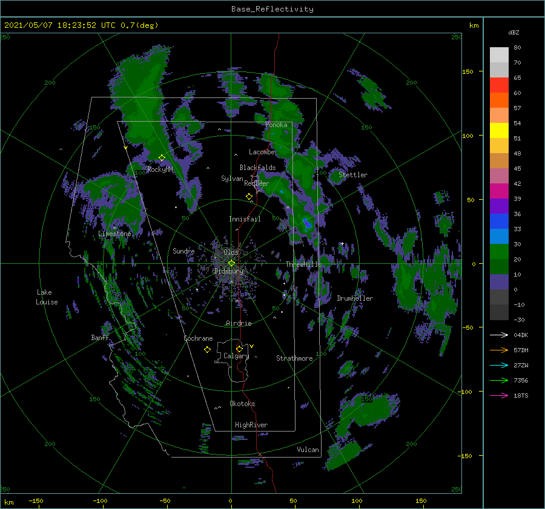The width and height of the screenshot is (545, 509).
Task: Click the Olds label
Action: pyautogui.click(x=231, y=252)
